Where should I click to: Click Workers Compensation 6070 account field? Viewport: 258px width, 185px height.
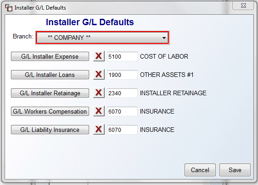click(122, 111)
